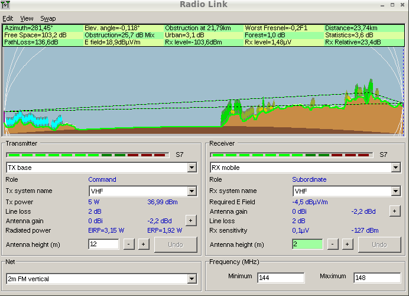The image size is (409, 296).
Task: Click the transmitter antenna height field
Action: point(103,244)
